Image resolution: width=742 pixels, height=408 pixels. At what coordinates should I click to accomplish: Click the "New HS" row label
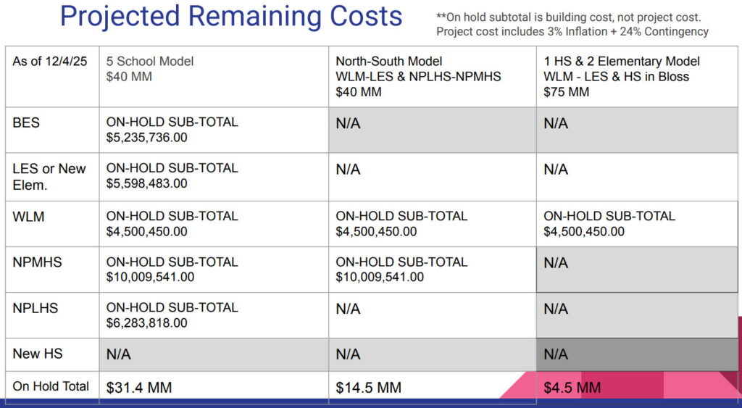(x=38, y=354)
